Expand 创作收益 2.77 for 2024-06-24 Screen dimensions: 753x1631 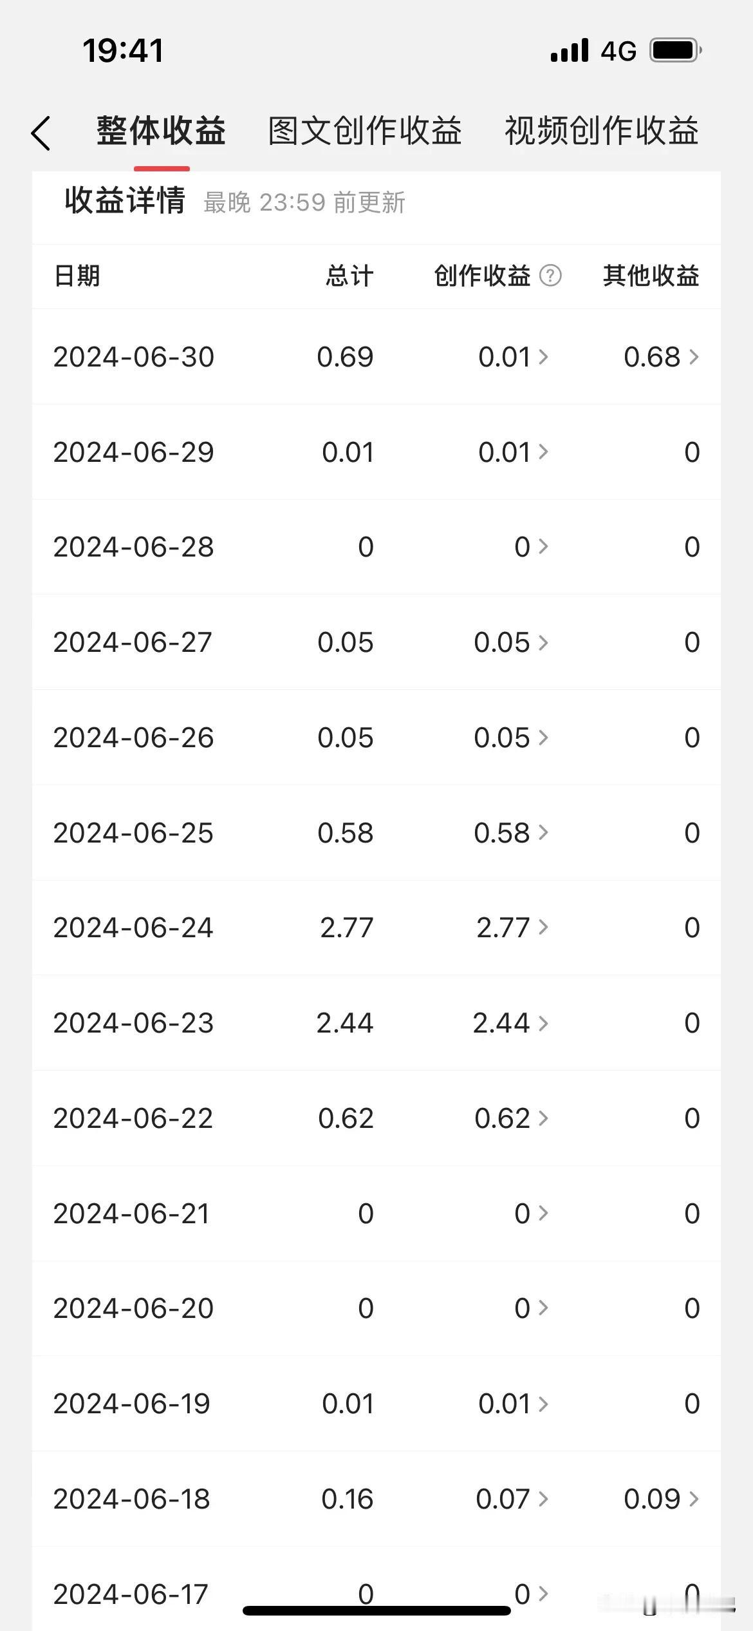click(513, 928)
